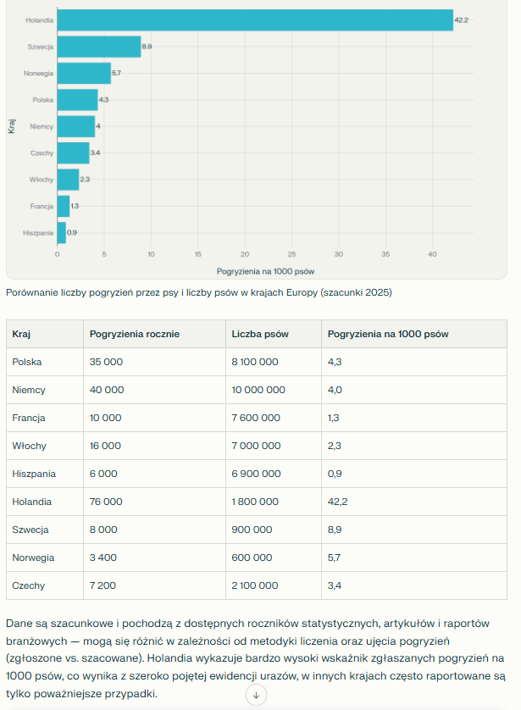Click the 10 000 000 dogs cell
The width and height of the screenshot is (521, 710).
point(258,390)
